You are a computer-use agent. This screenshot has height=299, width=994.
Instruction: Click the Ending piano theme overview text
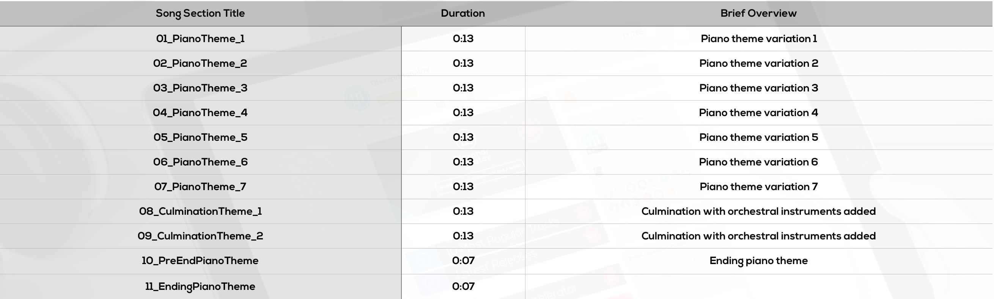point(759,261)
